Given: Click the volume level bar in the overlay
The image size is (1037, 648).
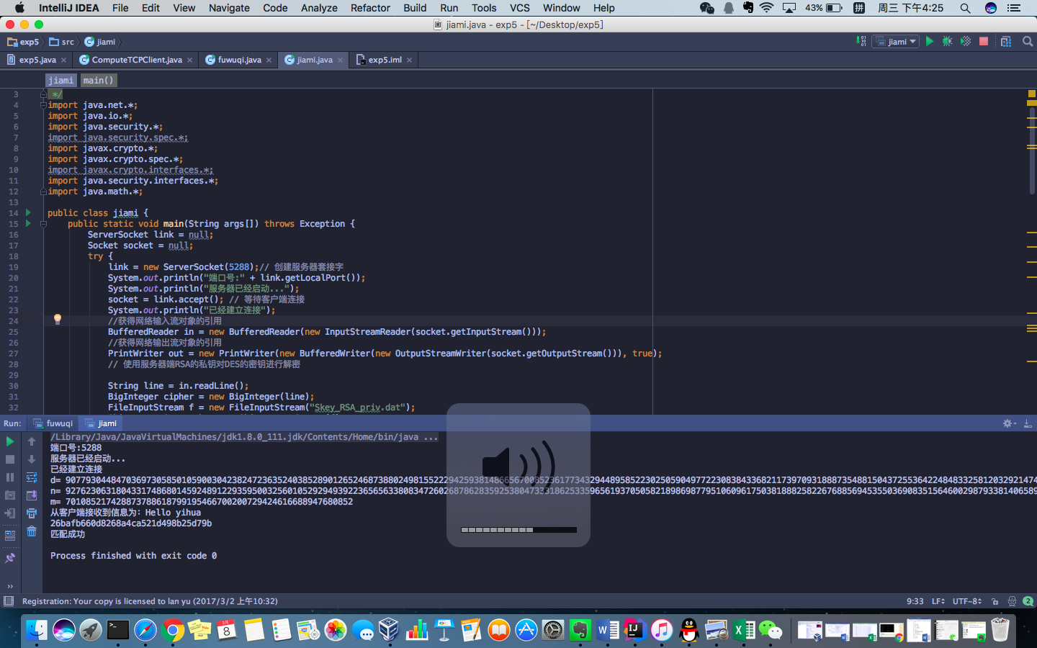Looking at the screenshot, I should 518,530.
